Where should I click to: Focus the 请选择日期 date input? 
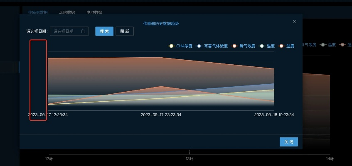point(66,32)
